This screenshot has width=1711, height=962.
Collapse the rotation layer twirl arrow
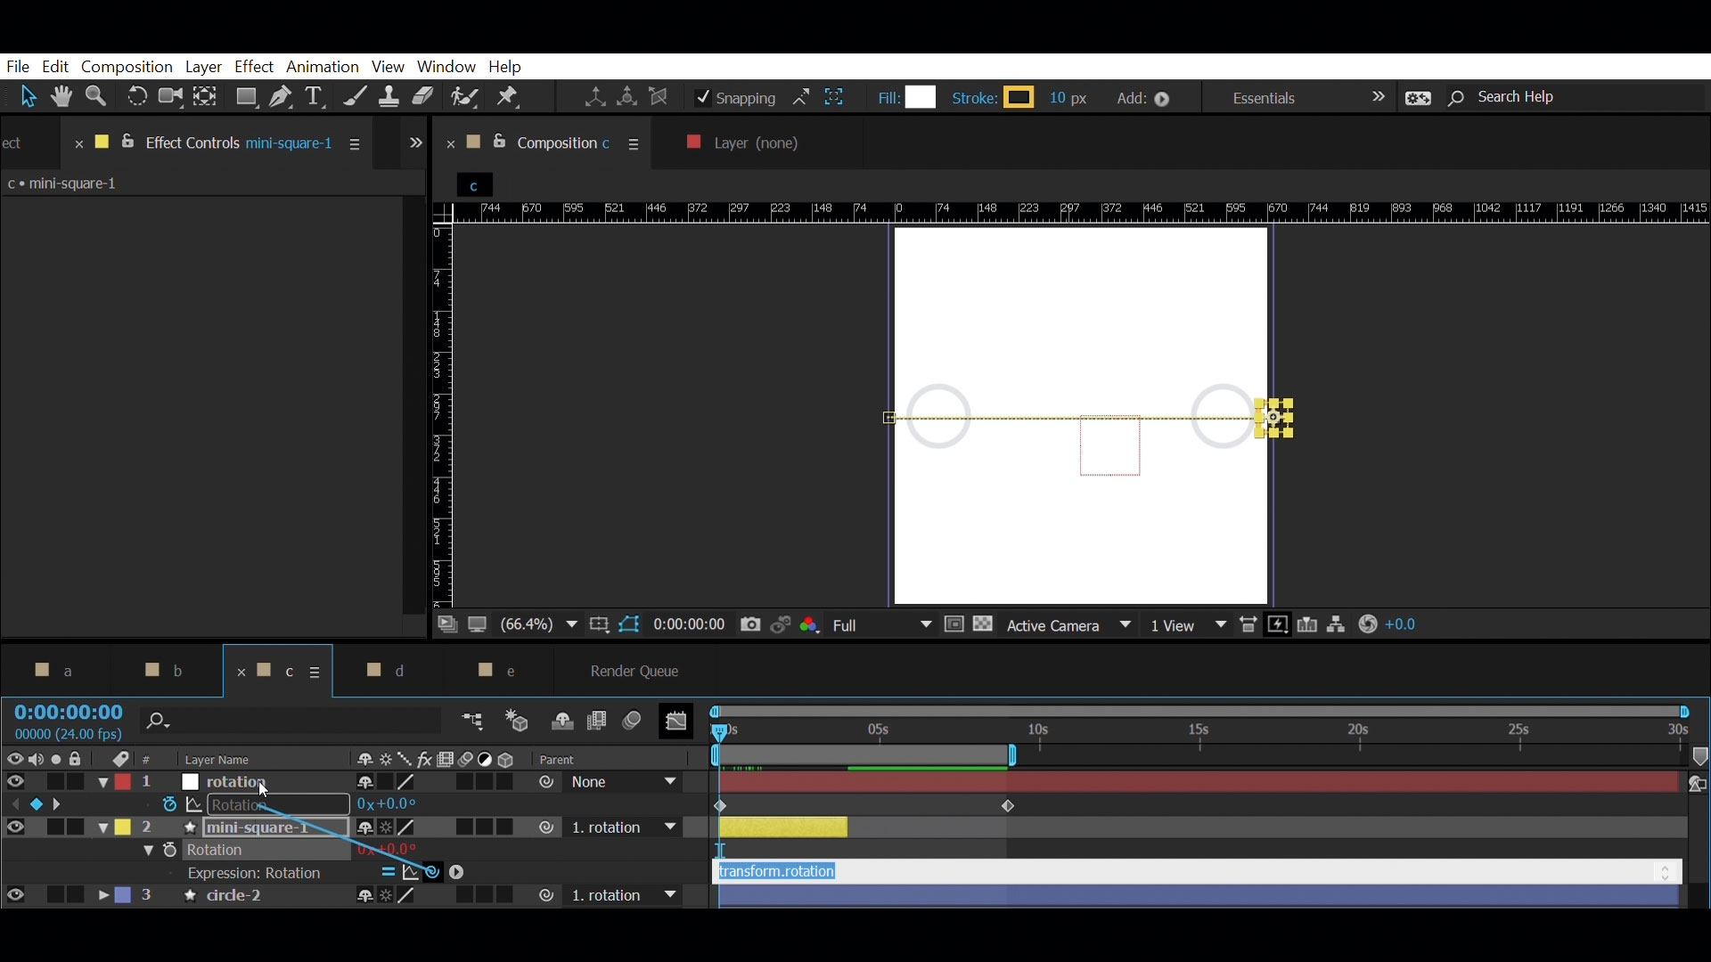pos(103,783)
